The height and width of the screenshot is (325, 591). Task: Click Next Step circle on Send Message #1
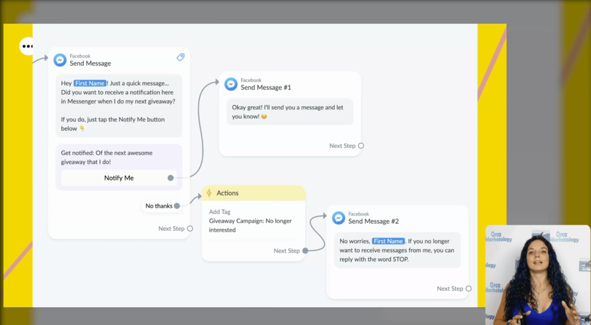(x=361, y=146)
